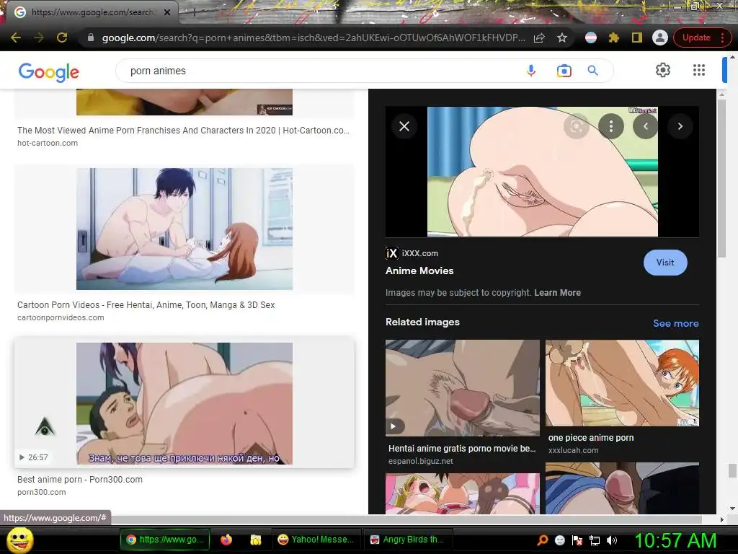Open Firefox from the taskbar
The image size is (738, 554).
(x=226, y=540)
